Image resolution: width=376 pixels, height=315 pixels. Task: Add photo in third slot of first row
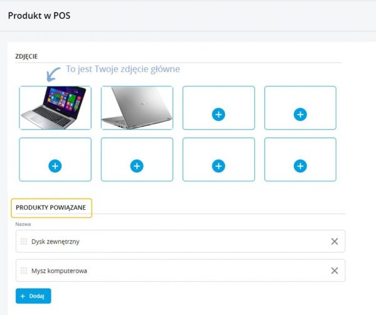click(x=219, y=115)
